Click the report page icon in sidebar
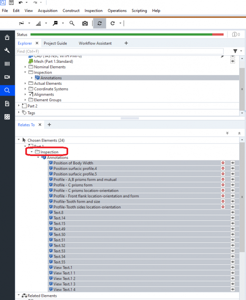 click(7, 104)
